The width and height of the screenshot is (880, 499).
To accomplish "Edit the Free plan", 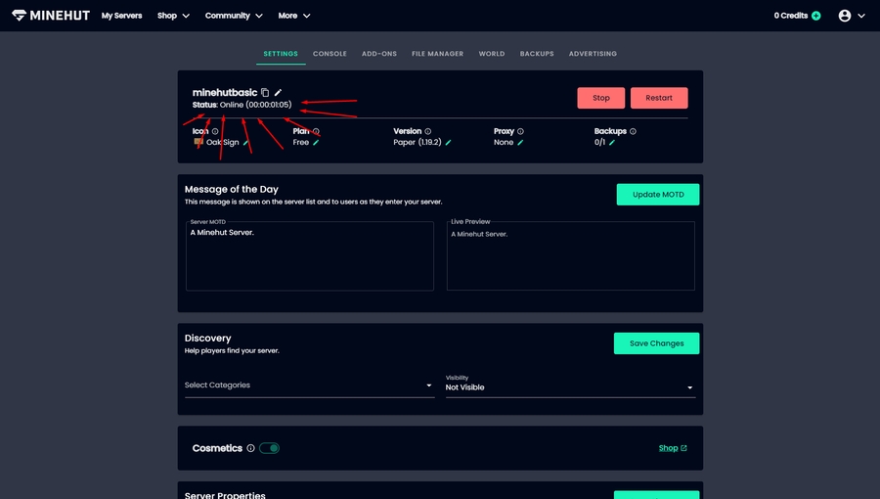I will tap(316, 143).
